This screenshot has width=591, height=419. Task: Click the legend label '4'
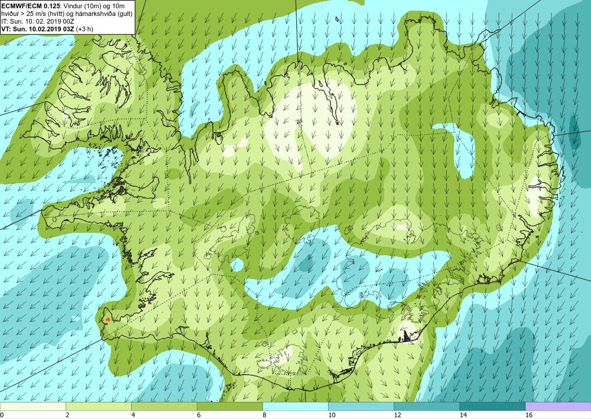tap(134, 415)
